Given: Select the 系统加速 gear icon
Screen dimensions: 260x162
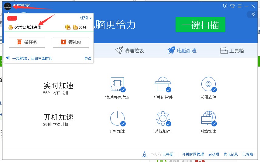Looking at the screenshot, I should coord(163,119).
